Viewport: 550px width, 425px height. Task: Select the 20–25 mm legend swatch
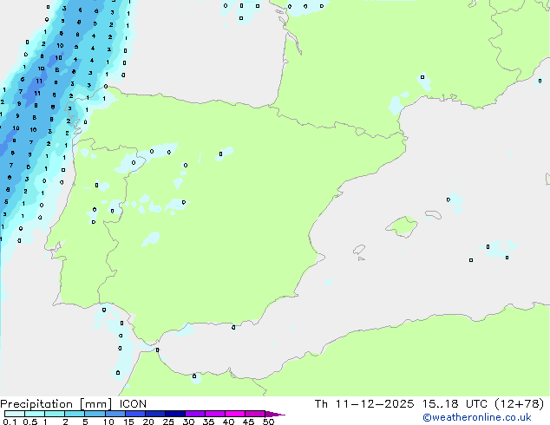click(x=155, y=414)
